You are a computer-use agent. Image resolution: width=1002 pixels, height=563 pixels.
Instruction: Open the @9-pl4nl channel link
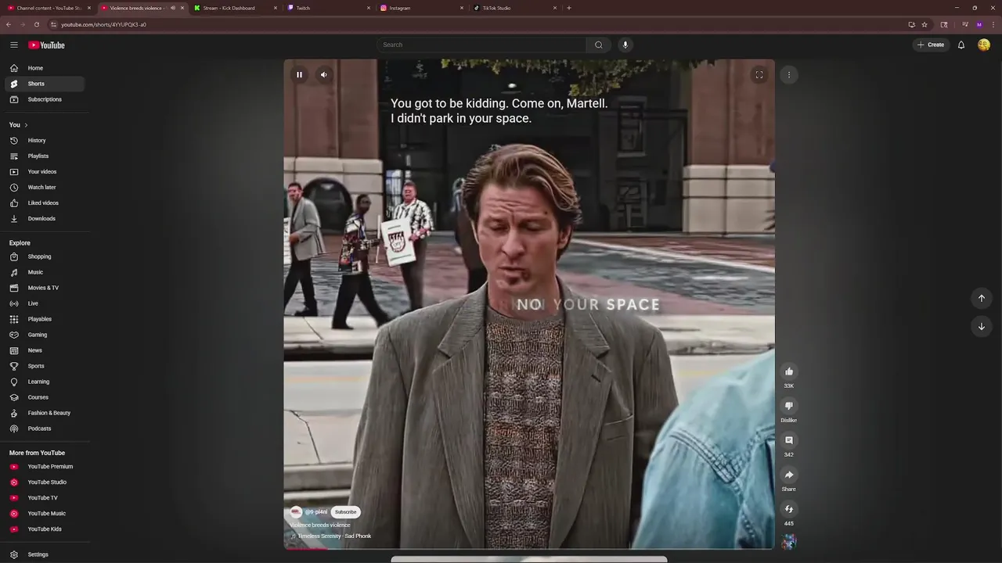(316, 512)
